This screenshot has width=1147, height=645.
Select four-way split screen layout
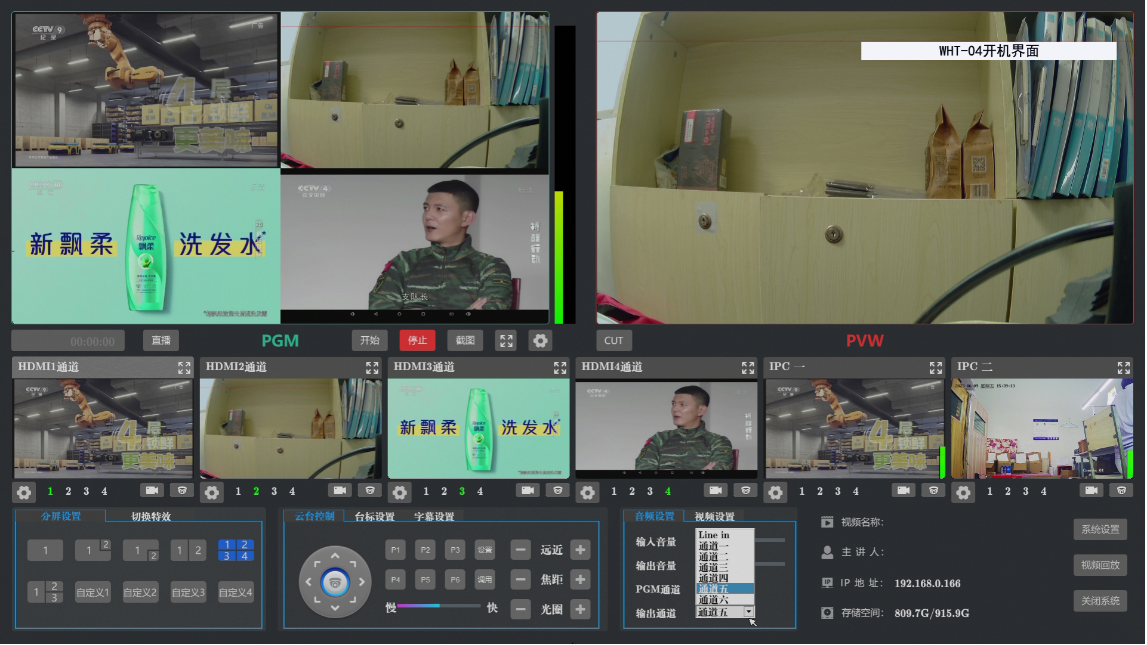point(236,550)
